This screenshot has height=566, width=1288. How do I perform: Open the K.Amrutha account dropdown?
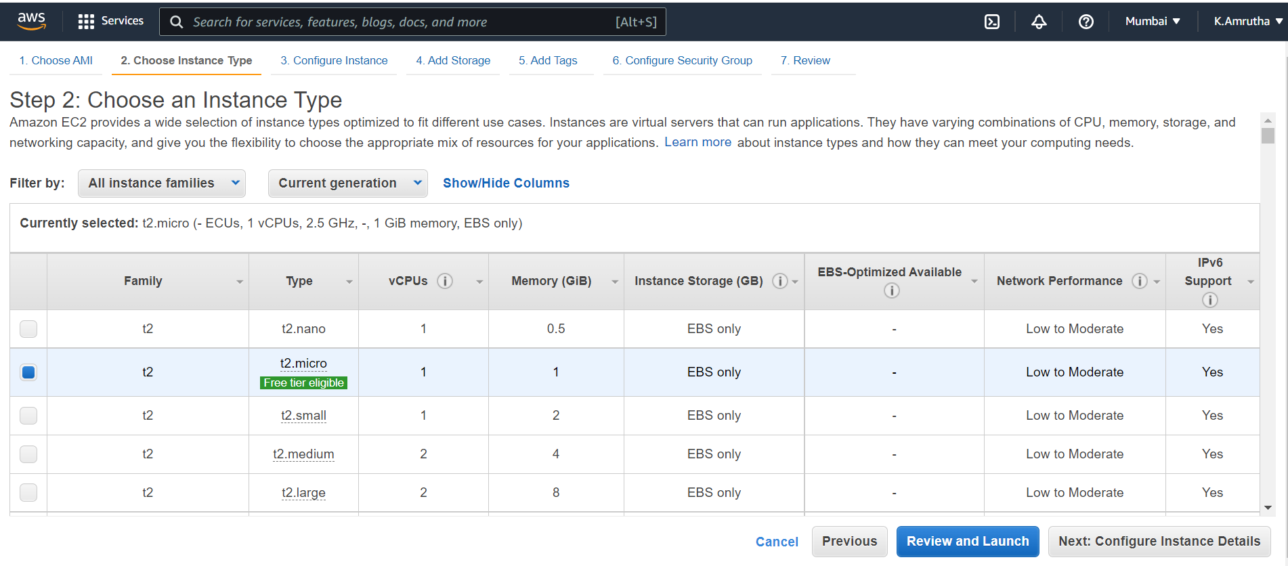tap(1248, 22)
